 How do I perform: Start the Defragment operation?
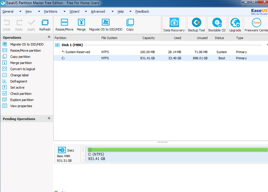point(19,81)
